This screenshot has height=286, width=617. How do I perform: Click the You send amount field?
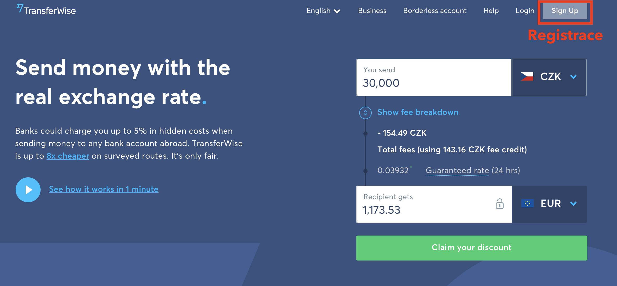pos(434,77)
